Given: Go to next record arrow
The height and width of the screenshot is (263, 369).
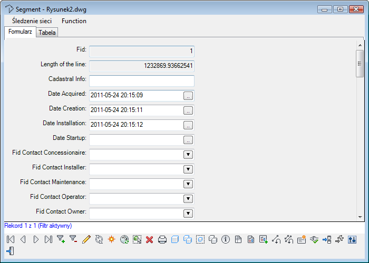Looking at the screenshot, I should pos(36,239).
